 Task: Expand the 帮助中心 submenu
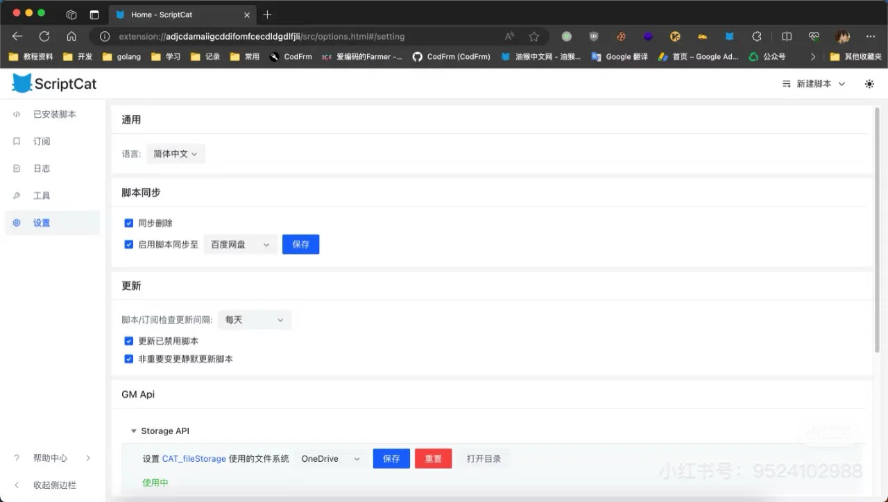coord(52,458)
